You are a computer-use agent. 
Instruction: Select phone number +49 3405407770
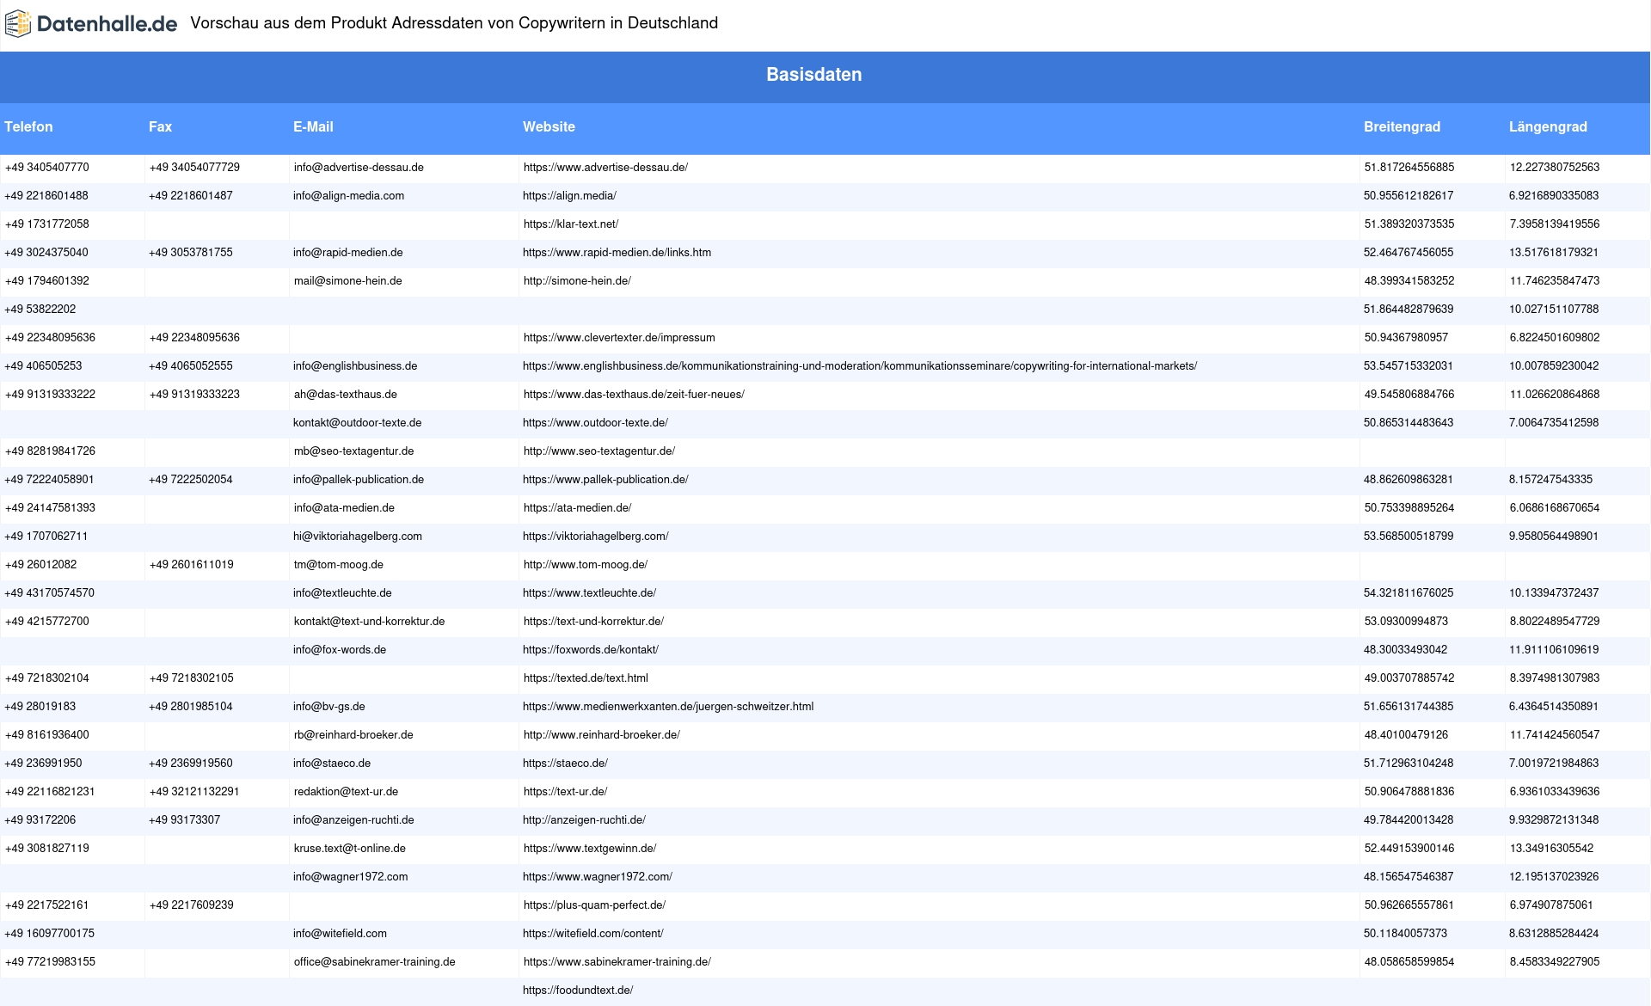[x=47, y=168]
